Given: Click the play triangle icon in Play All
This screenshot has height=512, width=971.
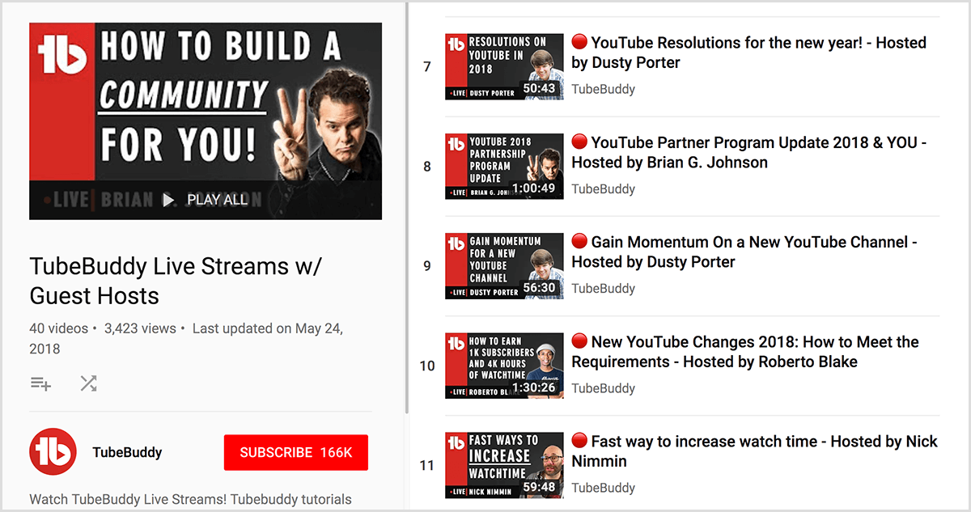Looking at the screenshot, I should pyautogui.click(x=168, y=199).
